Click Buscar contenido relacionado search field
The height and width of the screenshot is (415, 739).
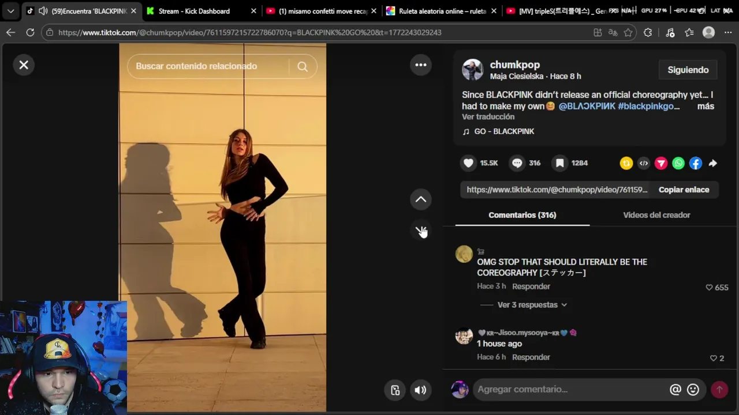208,66
